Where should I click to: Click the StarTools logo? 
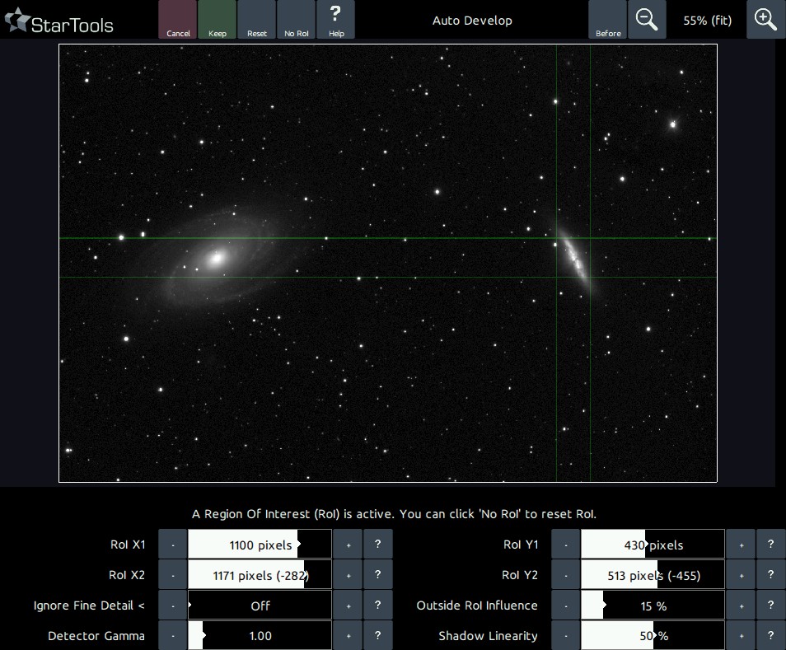59,22
